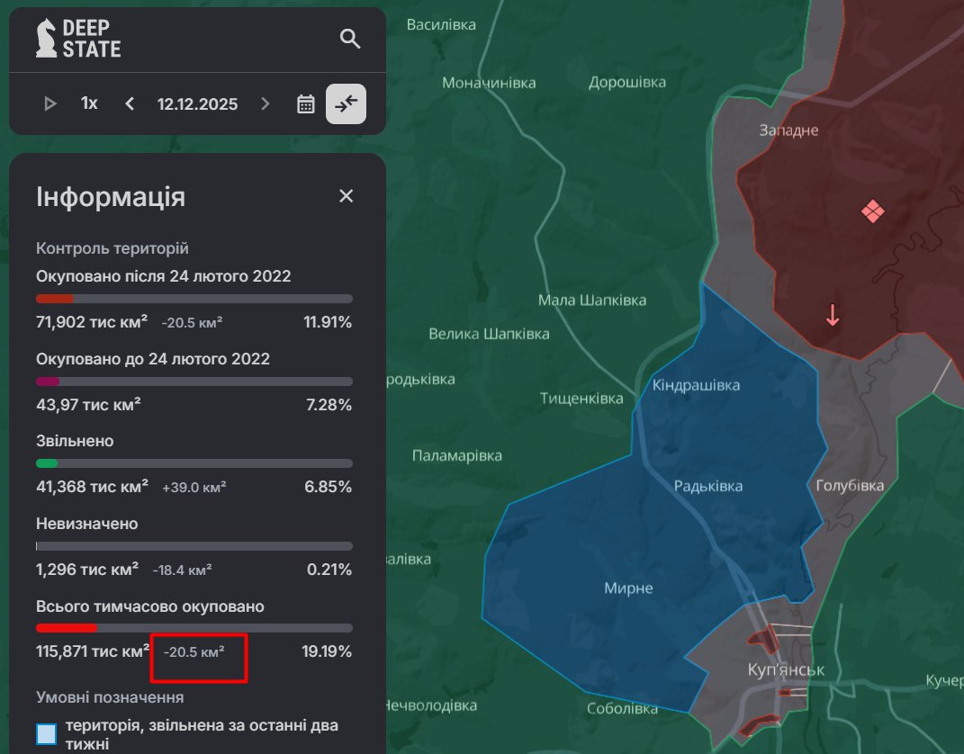
Task: Click the Невизначено gray progress bar
Action: coord(194,545)
